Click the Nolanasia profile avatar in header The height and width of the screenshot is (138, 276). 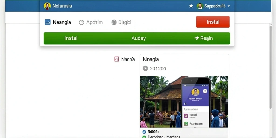pyautogui.click(x=47, y=6)
